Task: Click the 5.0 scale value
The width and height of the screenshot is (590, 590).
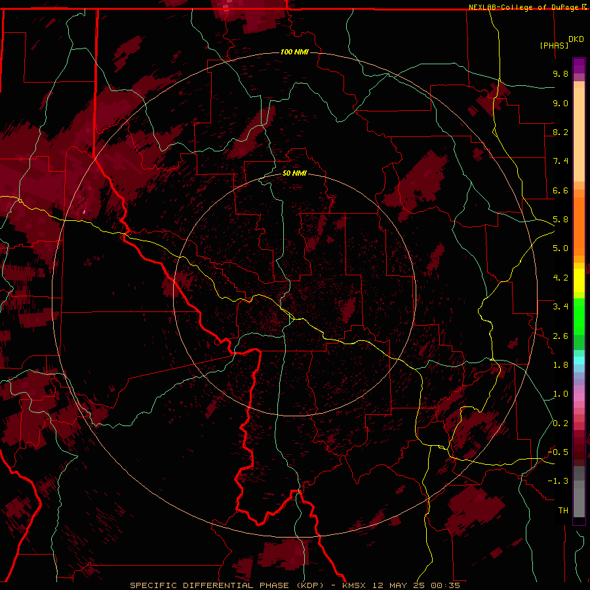Action: coord(560,248)
